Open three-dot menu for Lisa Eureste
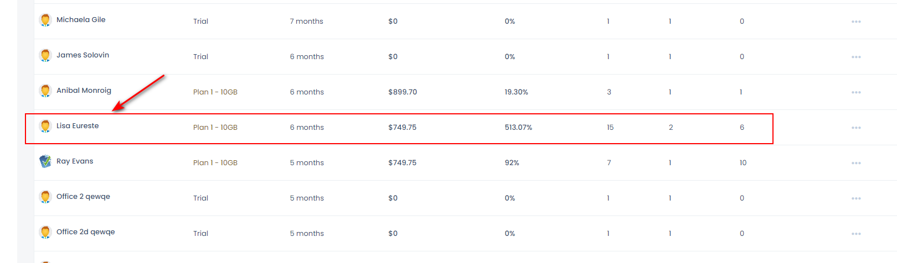The height and width of the screenshot is (263, 897). tap(856, 128)
